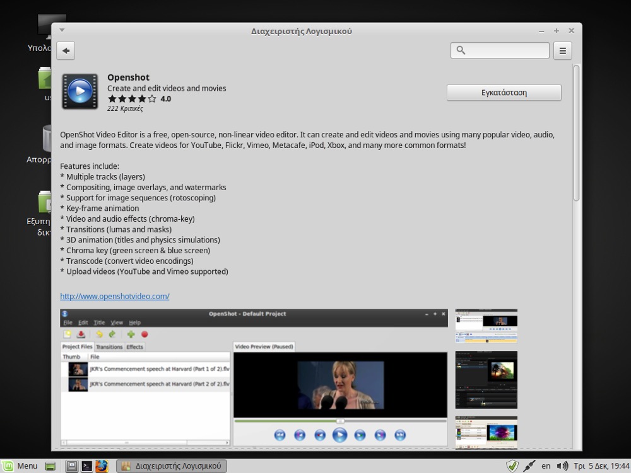This screenshot has height=473, width=631.
Task: Click the "Transitions (lumas and masks)" line
Action: click(x=116, y=229)
